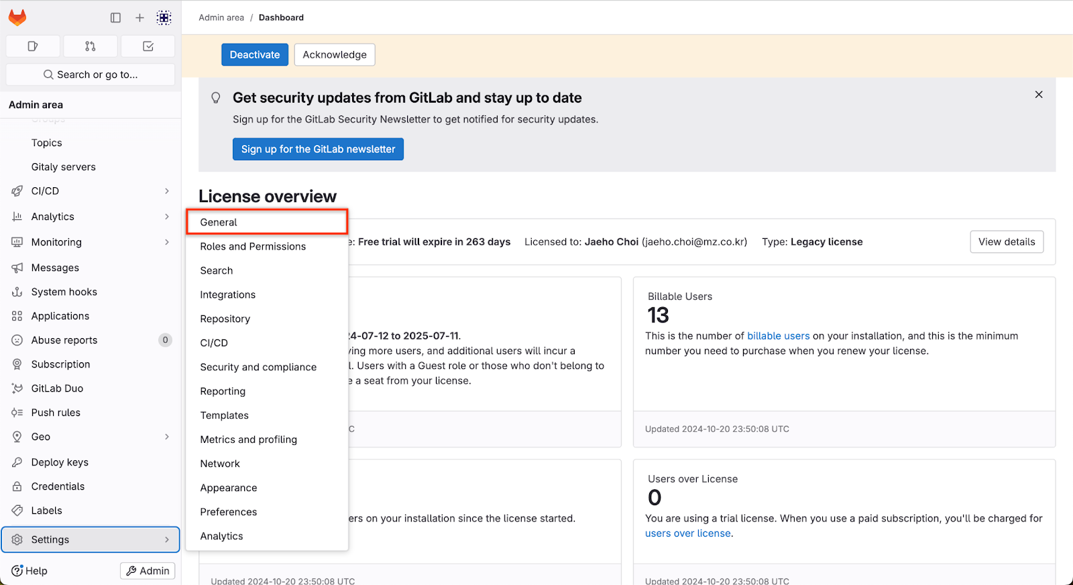1073x585 pixels.
Task: Click the Applications grid icon
Action: [17, 316]
